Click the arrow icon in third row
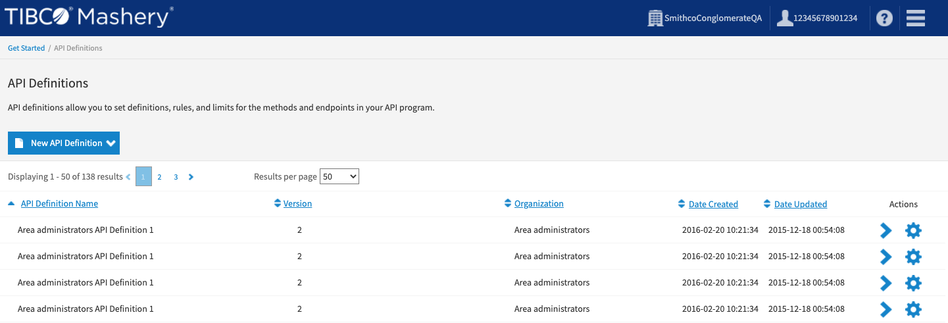The image size is (948, 323). (886, 283)
